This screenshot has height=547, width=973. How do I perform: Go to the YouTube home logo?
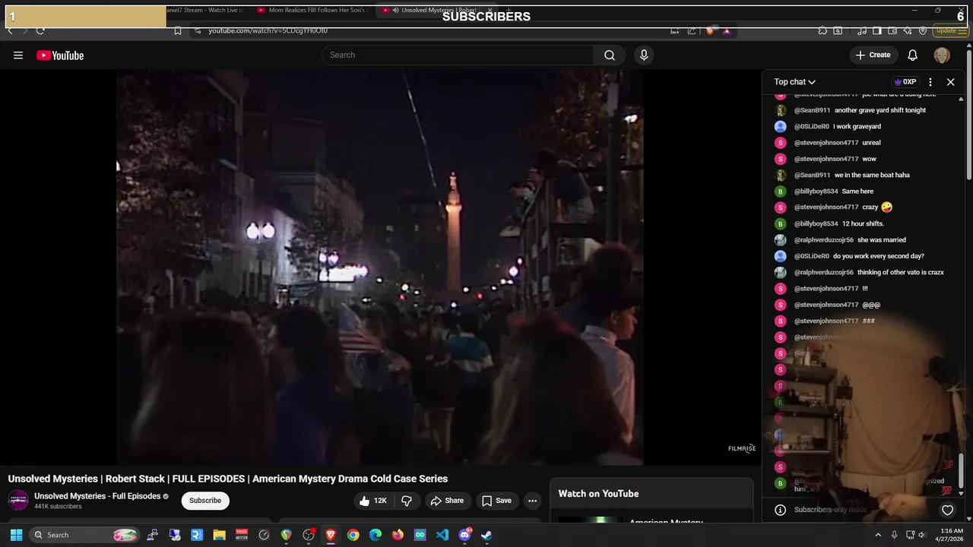(x=60, y=55)
